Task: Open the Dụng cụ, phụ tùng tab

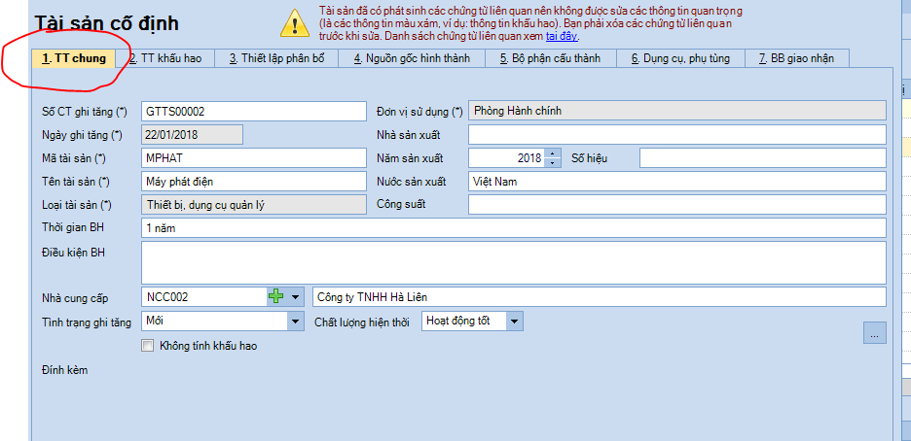Action: click(x=679, y=58)
